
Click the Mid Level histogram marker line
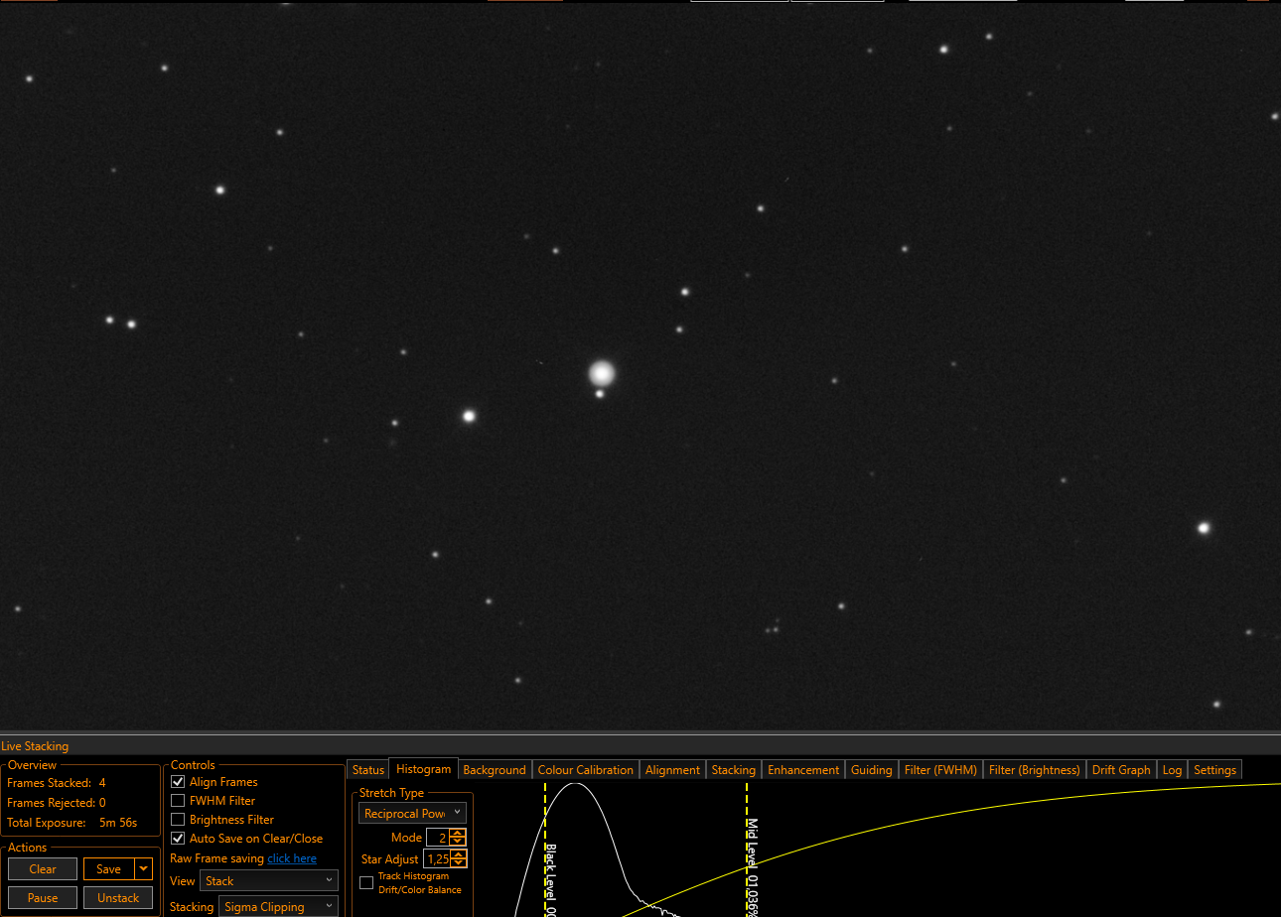point(747,849)
